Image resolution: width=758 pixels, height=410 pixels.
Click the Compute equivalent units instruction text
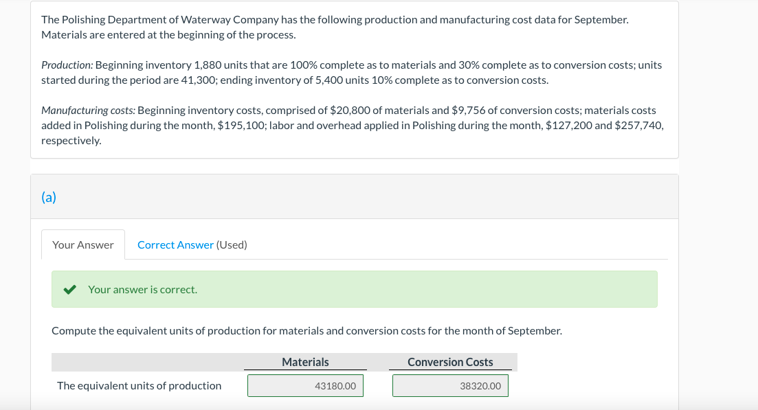point(306,330)
